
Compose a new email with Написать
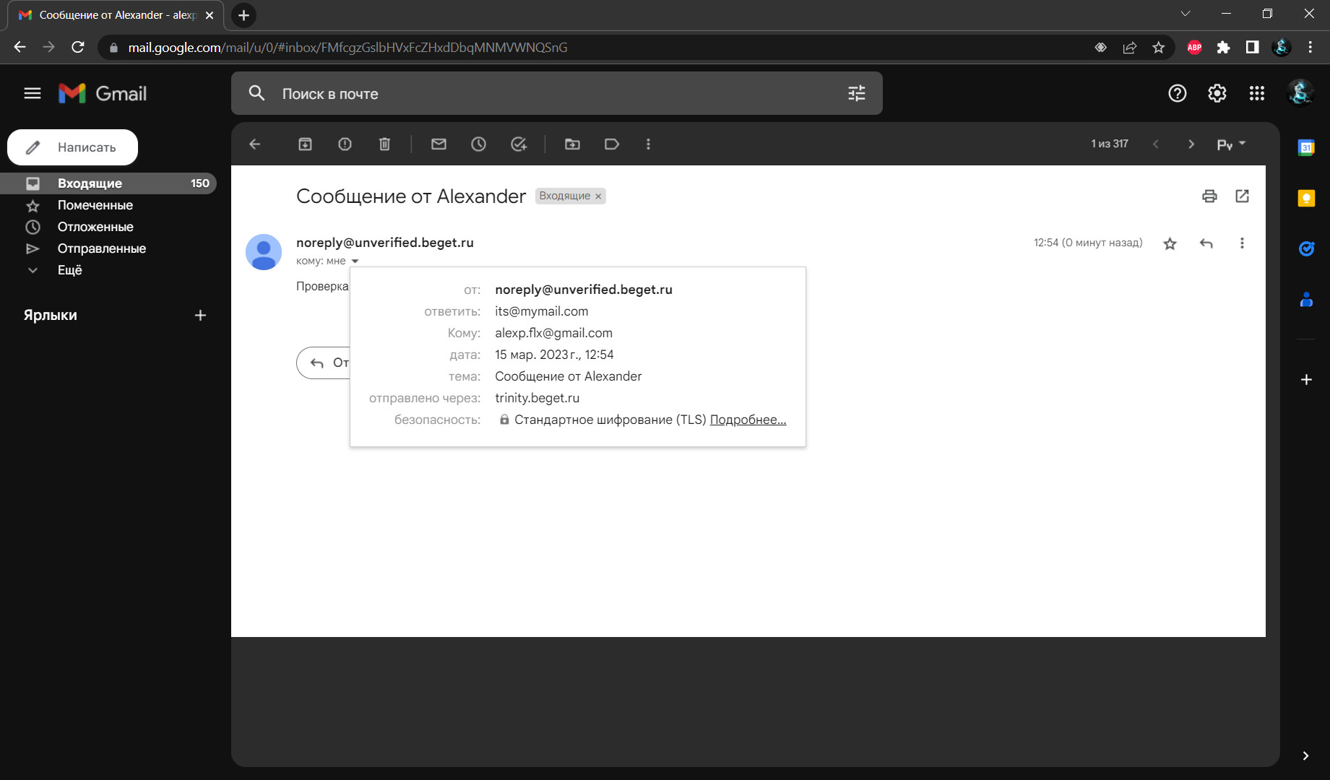pyautogui.click(x=72, y=147)
